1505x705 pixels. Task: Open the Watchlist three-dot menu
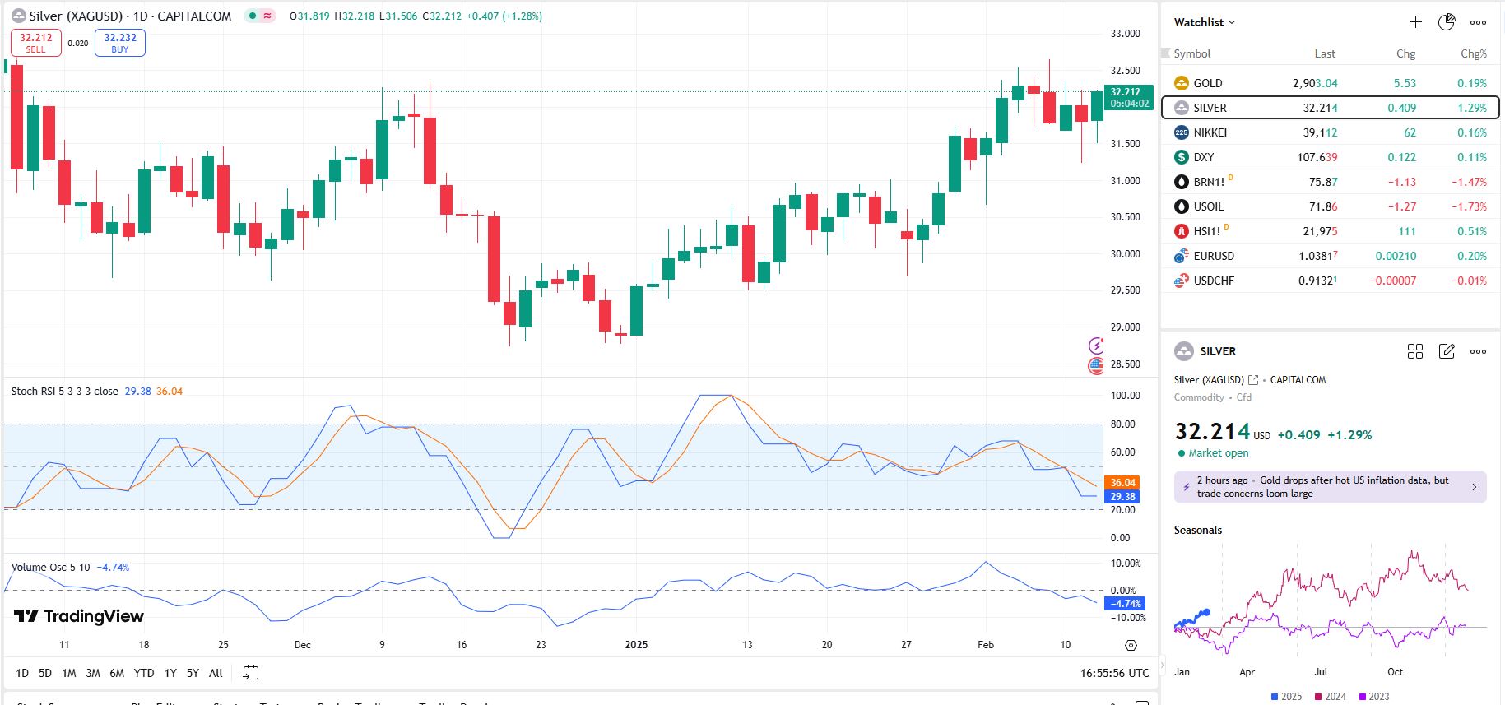(x=1478, y=22)
